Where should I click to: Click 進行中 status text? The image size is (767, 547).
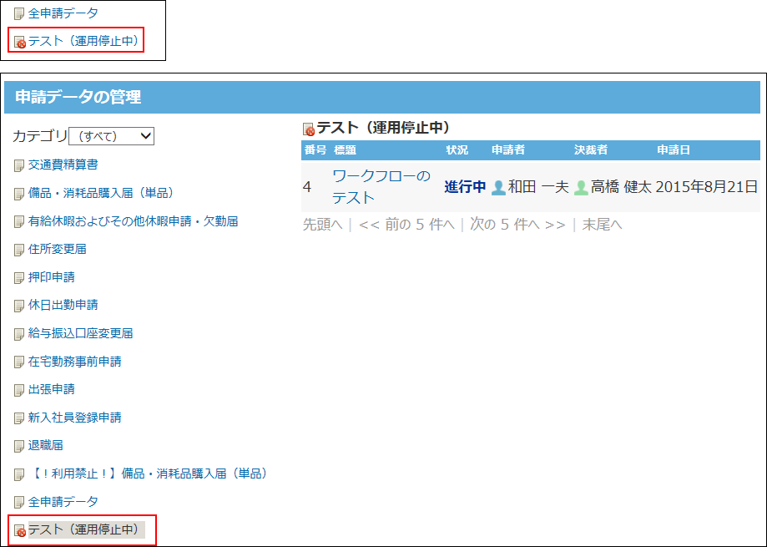tap(465, 186)
